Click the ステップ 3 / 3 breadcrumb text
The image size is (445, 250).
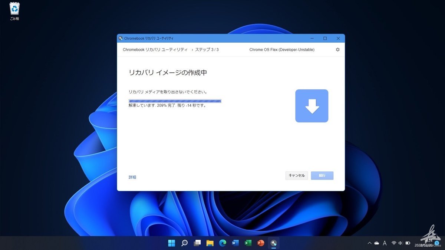pyautogui.click(x=207, y=50)
